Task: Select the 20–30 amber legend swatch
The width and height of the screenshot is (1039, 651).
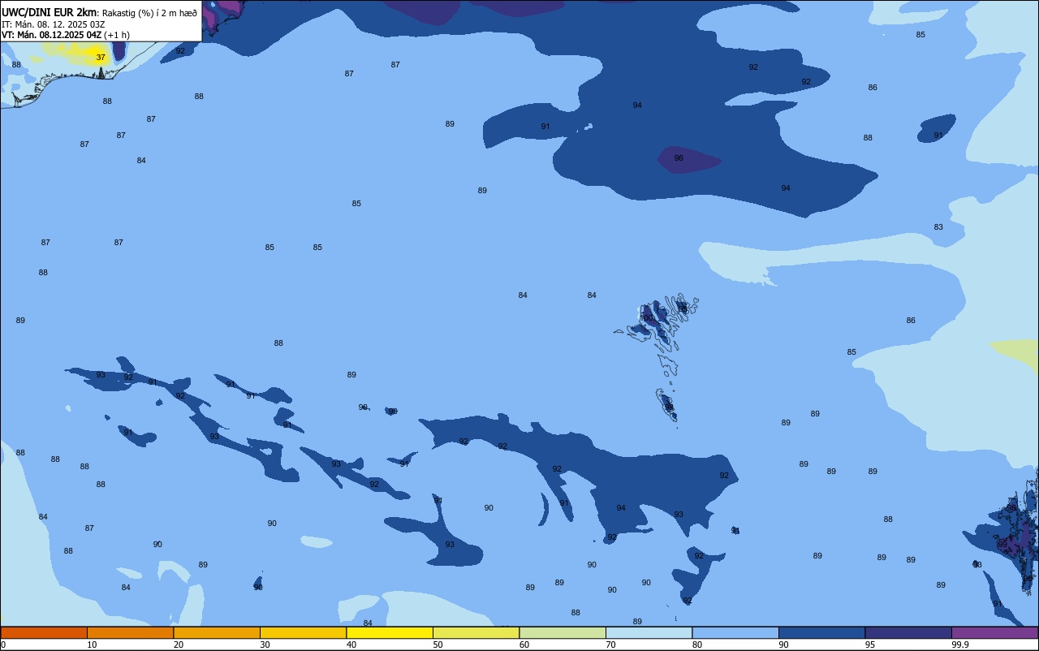Action: 217,632
